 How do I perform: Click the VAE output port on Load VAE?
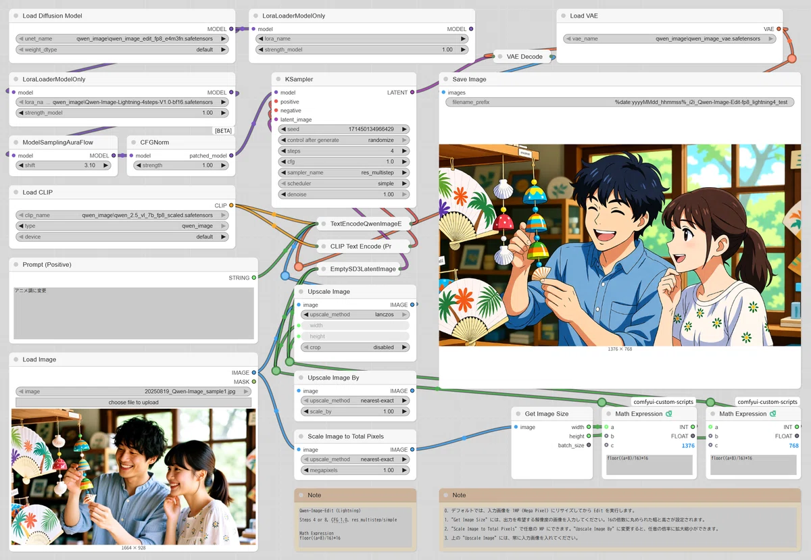779,29
